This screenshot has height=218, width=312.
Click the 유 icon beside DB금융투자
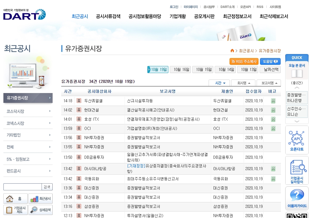tap(79, 157)
